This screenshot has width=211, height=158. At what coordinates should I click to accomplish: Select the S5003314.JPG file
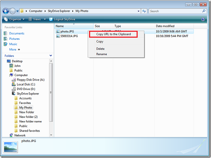[69, 36]
